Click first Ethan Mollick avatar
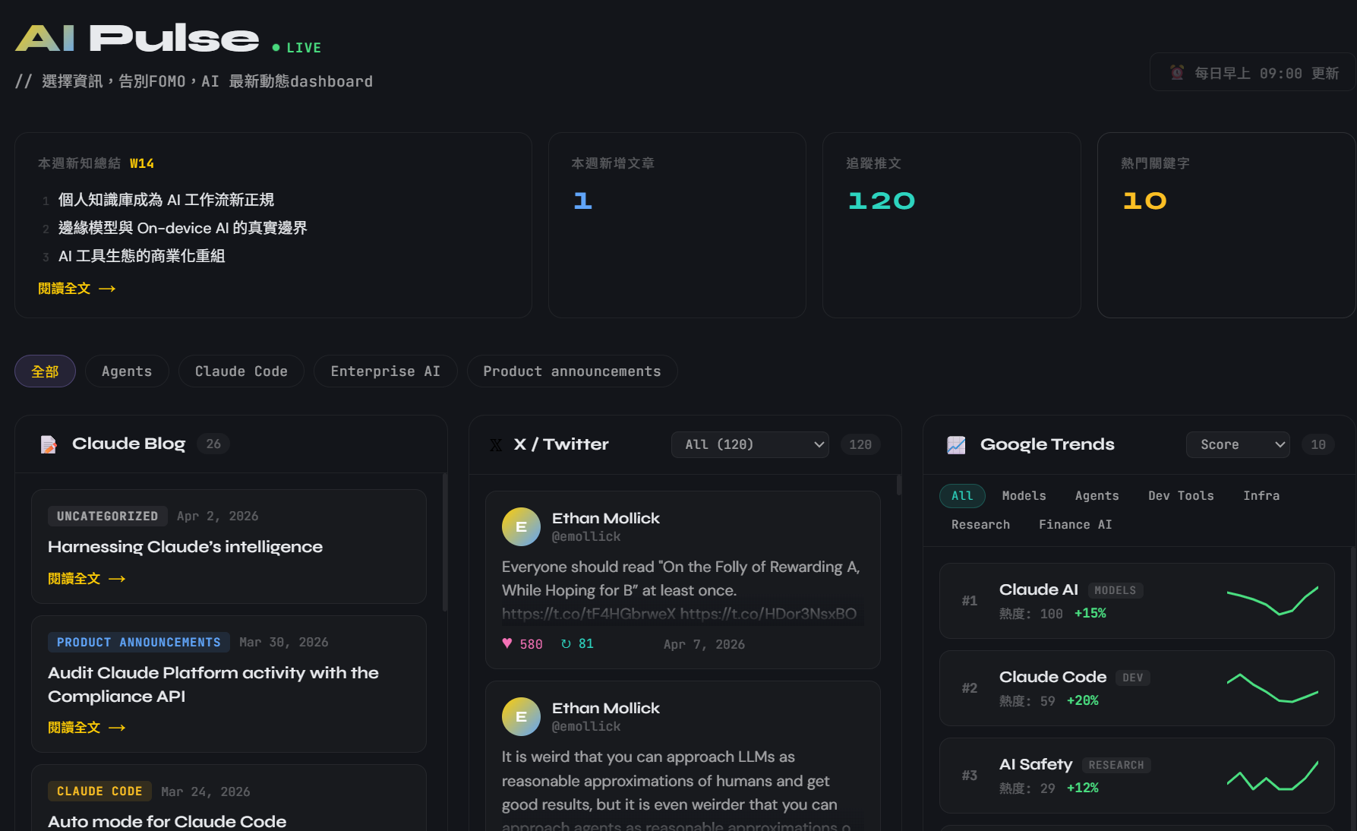The image size is (1357, 831). pos(521,526)
